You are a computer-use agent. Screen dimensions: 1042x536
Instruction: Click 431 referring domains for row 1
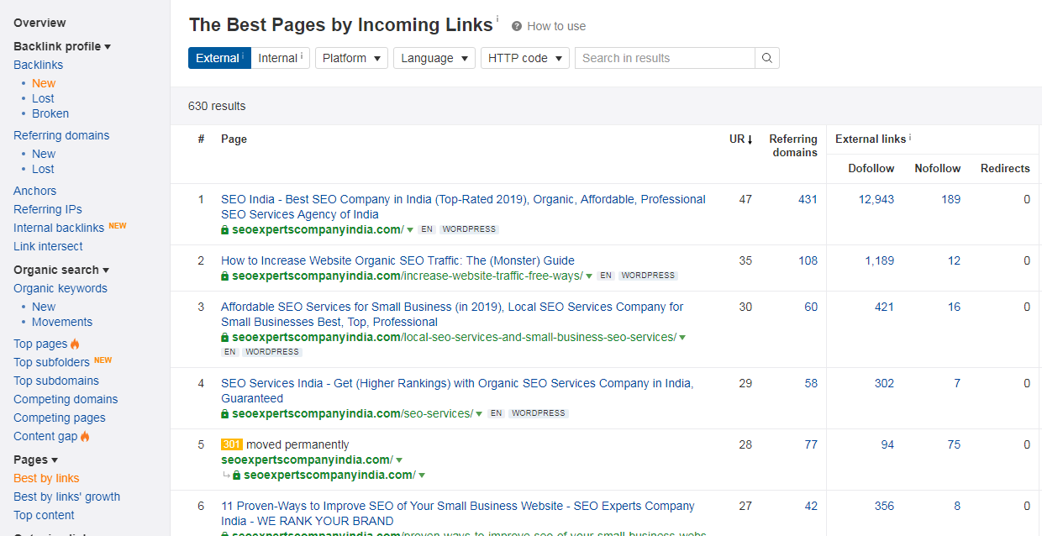808,199
